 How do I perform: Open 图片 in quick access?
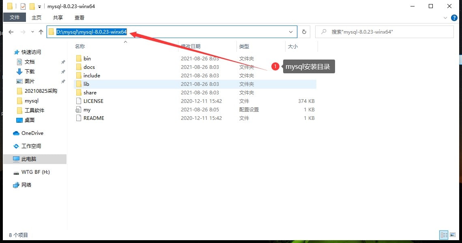coord(30,81)
